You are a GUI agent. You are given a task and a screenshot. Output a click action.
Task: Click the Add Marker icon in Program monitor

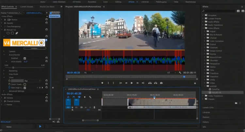click(x=102, y=83)
